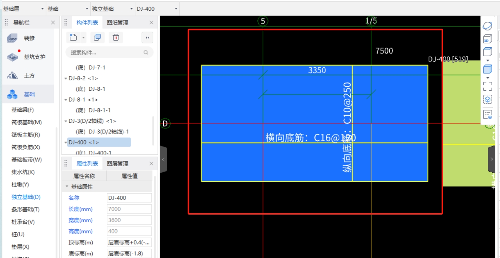This screenshot has width=500, height=258.
Task: Collapse the DJ-3(D/2轴线) tree node
Action: 66,121
